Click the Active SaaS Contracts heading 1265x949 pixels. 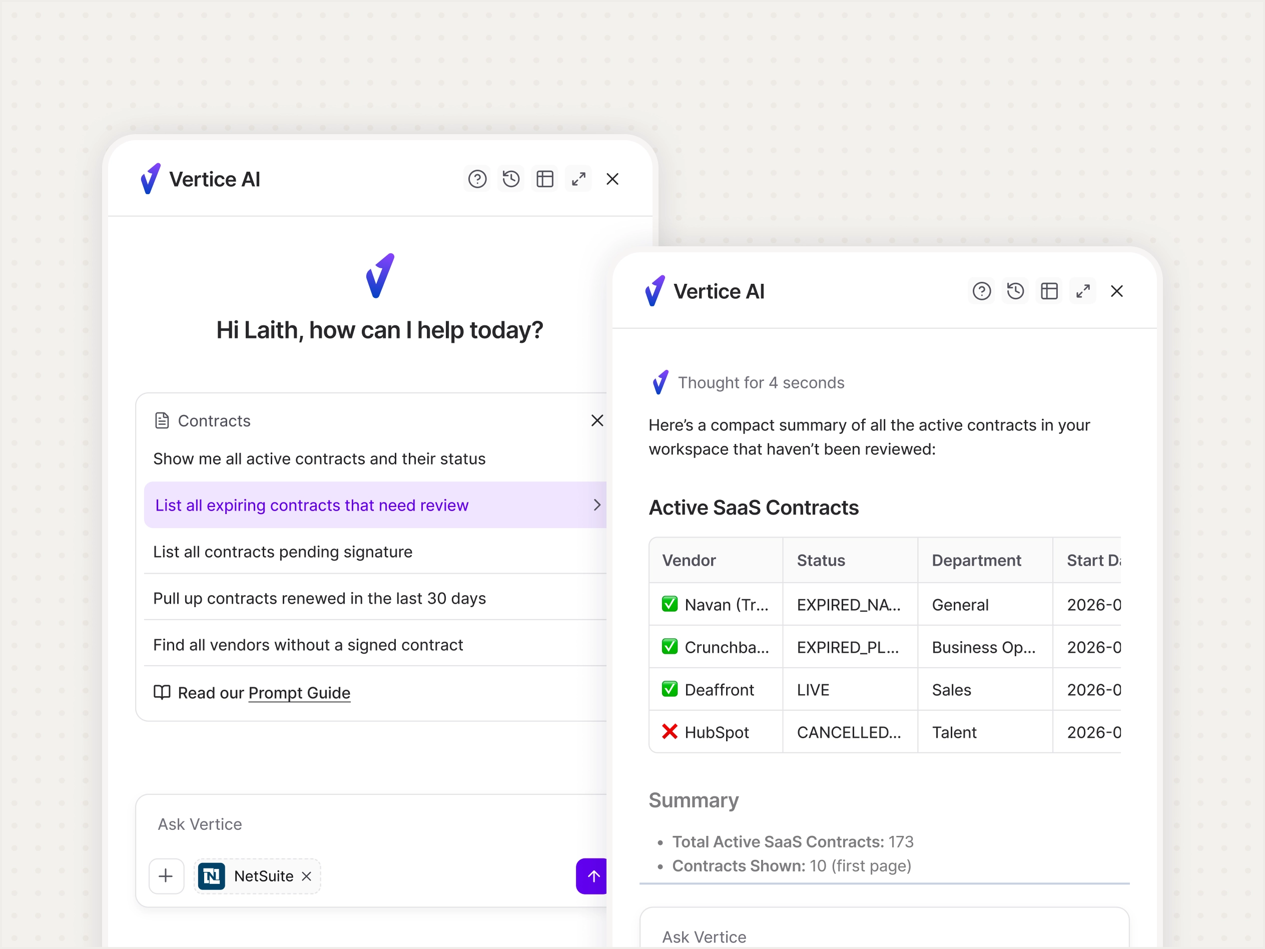coord(753,508)
